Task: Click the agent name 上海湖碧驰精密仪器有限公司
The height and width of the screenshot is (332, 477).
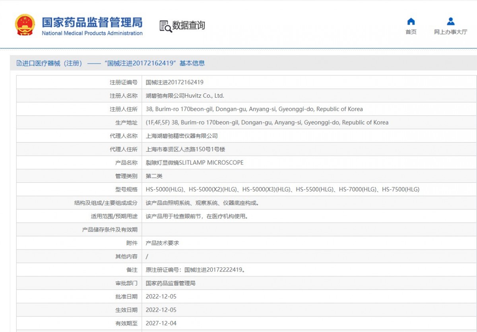Action: click(x=182, y=136)
